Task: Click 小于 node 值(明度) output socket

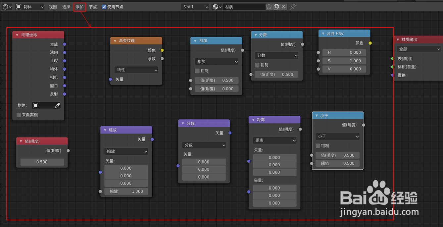Action: (363, 125)
